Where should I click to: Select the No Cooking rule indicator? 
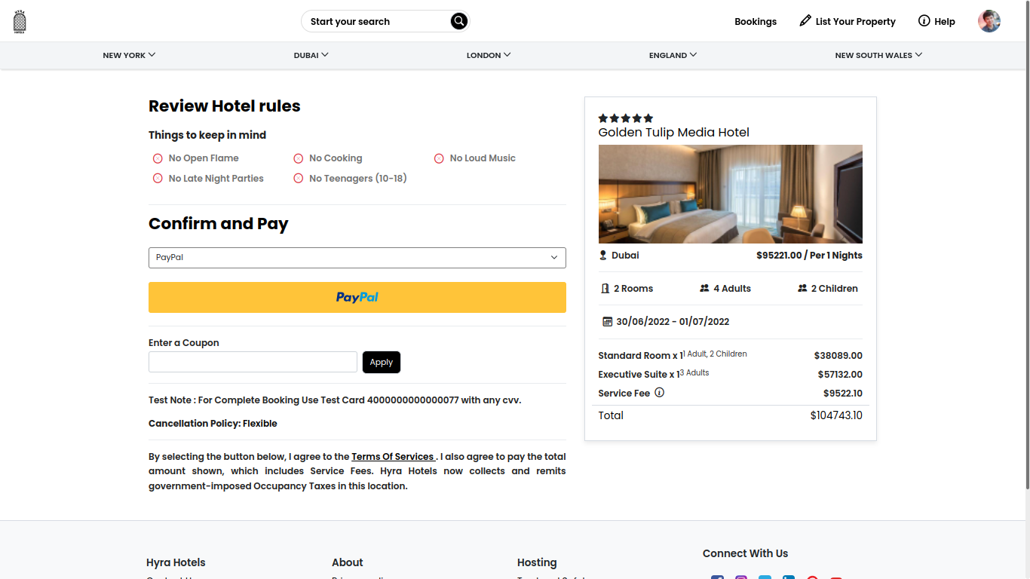point(299,158)
